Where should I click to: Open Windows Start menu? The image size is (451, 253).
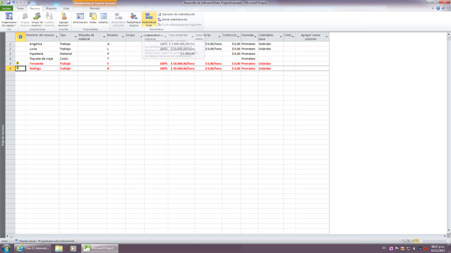6,248
